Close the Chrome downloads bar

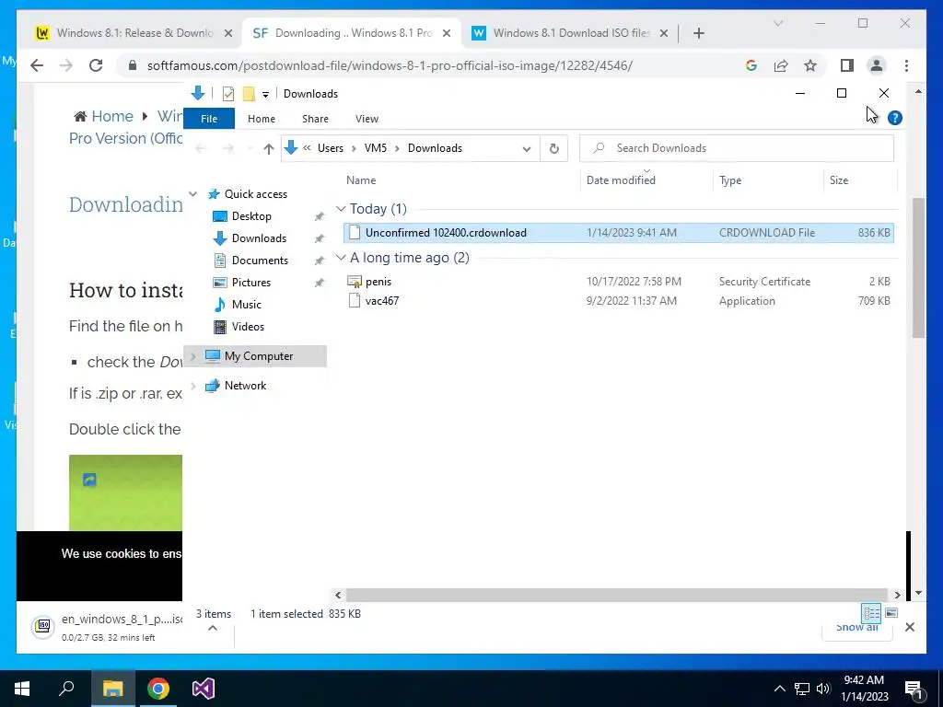click(909, 627)
